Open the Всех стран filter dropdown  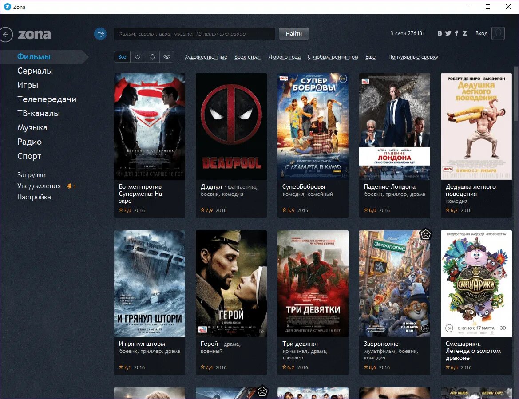248,57
